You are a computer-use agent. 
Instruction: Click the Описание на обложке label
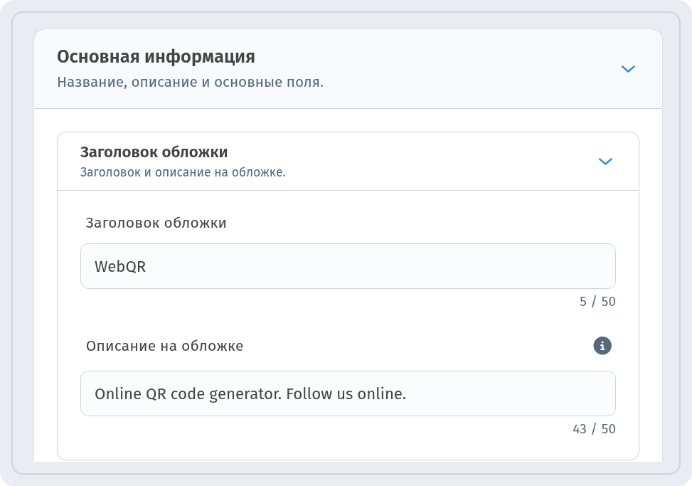click(x=164, y=346)
